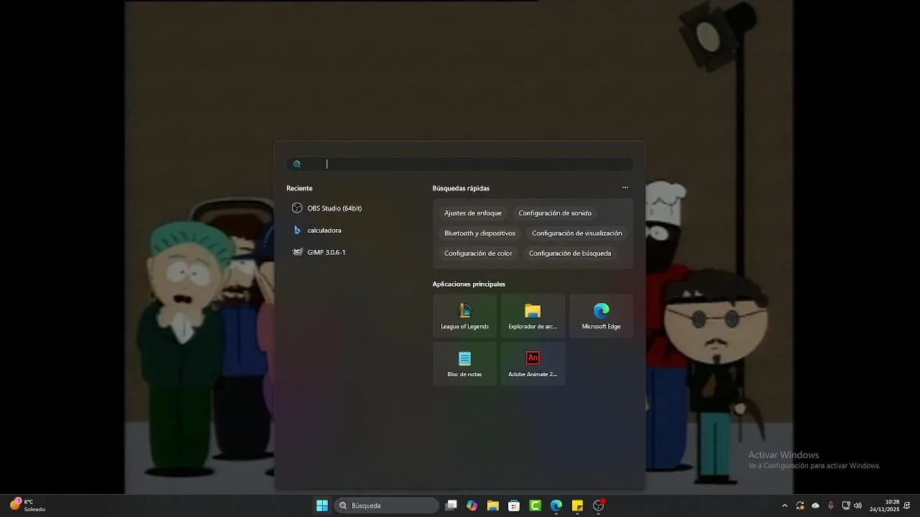Open network status tray icon
Viewport: 920px width, 517px height.
(x=846, y=506)
